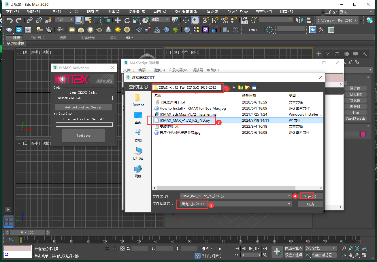
Task: Toggle the Percent Snap button
Action: pyautogui.click(x=225, y=20)
